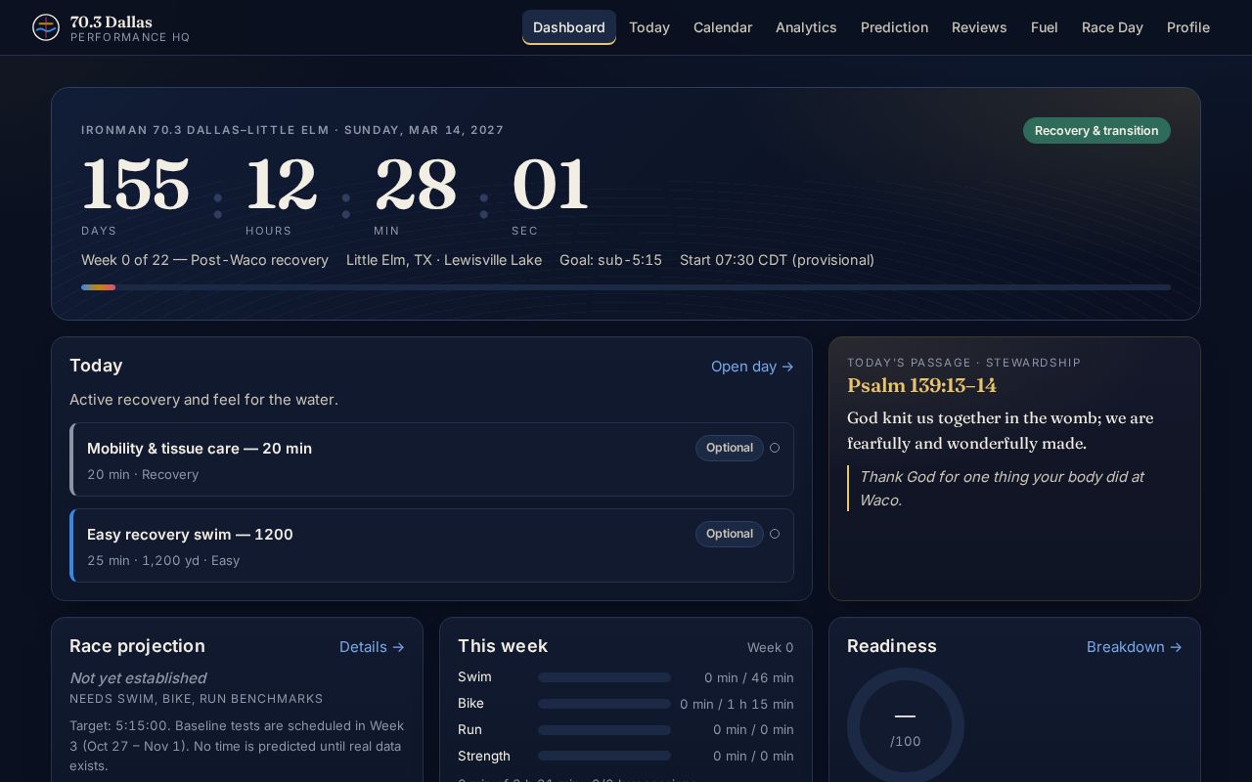Click the Swim weekly progress bar
Viewport: 1252px width, 782px height.
coord(604,677)
